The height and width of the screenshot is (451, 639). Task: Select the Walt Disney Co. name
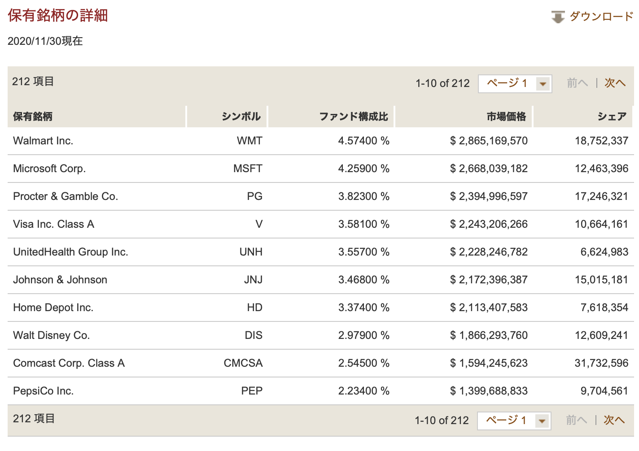point(51,335)
